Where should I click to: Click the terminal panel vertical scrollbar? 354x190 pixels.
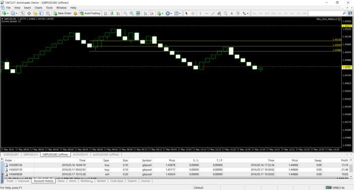tap(351, 168)
